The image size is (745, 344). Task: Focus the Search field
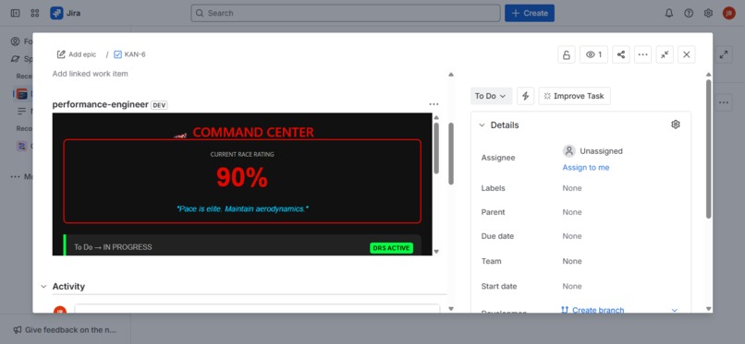(346, 13)
